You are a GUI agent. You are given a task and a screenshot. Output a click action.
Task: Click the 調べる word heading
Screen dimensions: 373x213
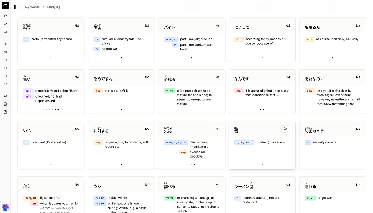click(169, 186)
